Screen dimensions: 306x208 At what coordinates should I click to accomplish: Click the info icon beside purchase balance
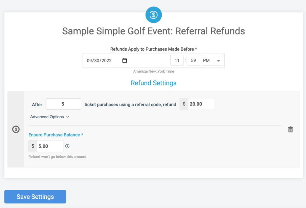(x=67, y=146)
